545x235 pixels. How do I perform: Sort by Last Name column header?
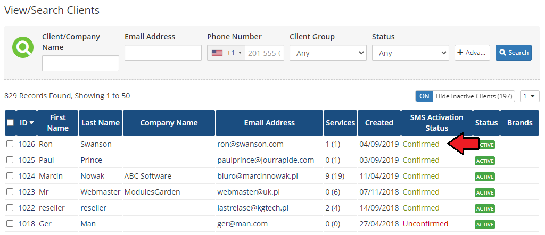(101, 122)
